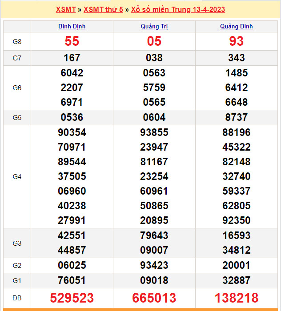Click Quảng Bình special prize number 138218
This screenshot has height=311, width=281.
pyautogui.click(x=237, y=298)
